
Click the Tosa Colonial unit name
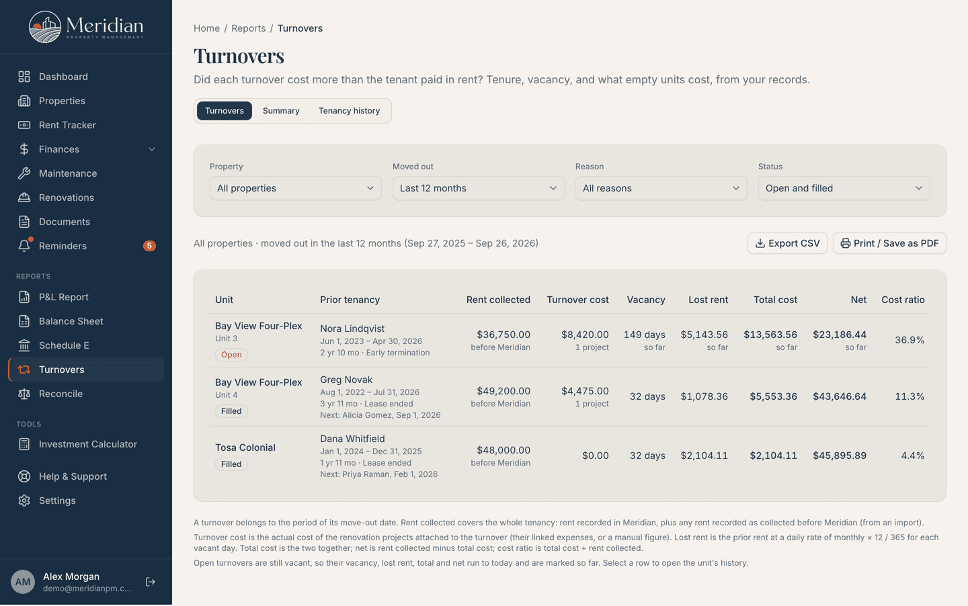(245, 447)
